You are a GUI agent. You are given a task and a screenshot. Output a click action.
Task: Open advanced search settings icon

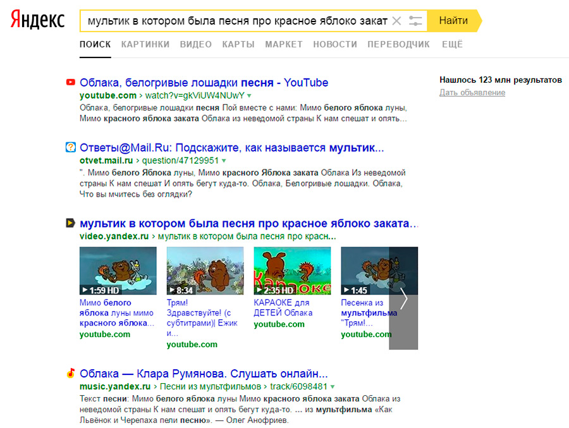415,21
